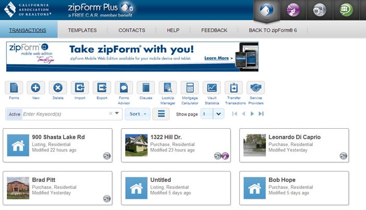Click the keyword search input field
Screen dimensions: 366x210
coord(65,114)
